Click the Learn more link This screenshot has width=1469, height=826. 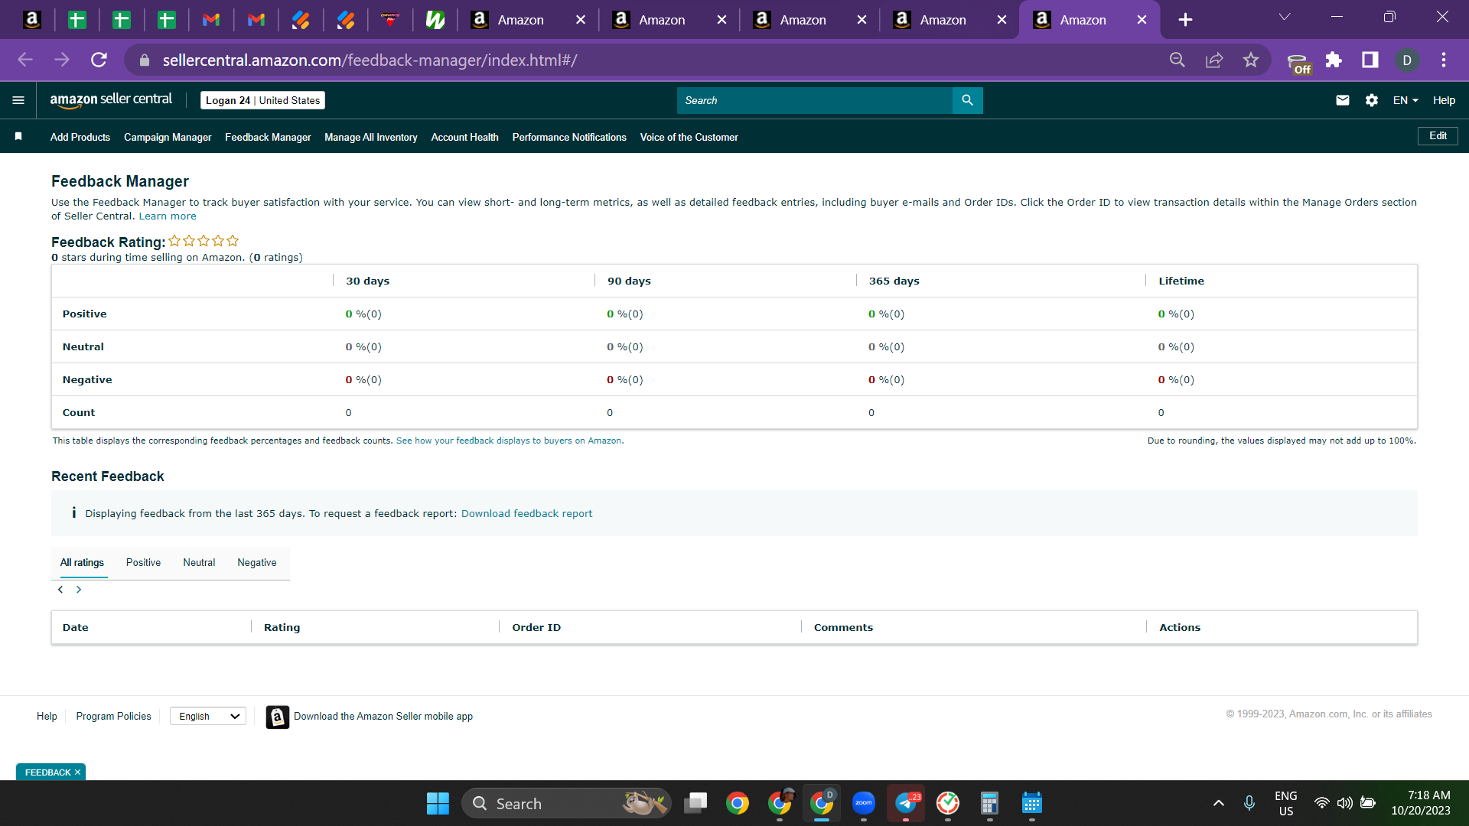click(x=168, y=216)
